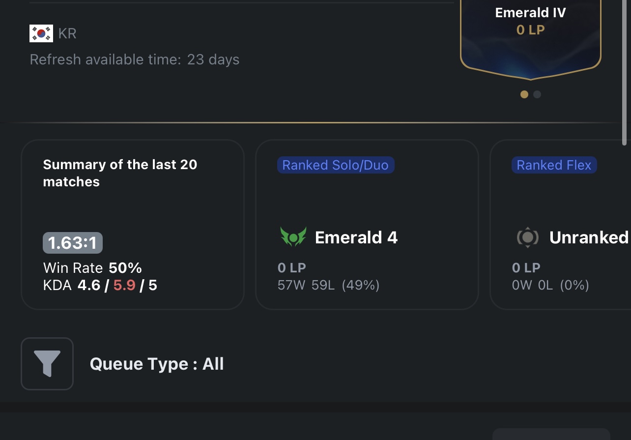Image resolution: width=631 pixels, height=440 pixels.
Task: Click the Ranked Flex badge
Action: tap(554, 165)
